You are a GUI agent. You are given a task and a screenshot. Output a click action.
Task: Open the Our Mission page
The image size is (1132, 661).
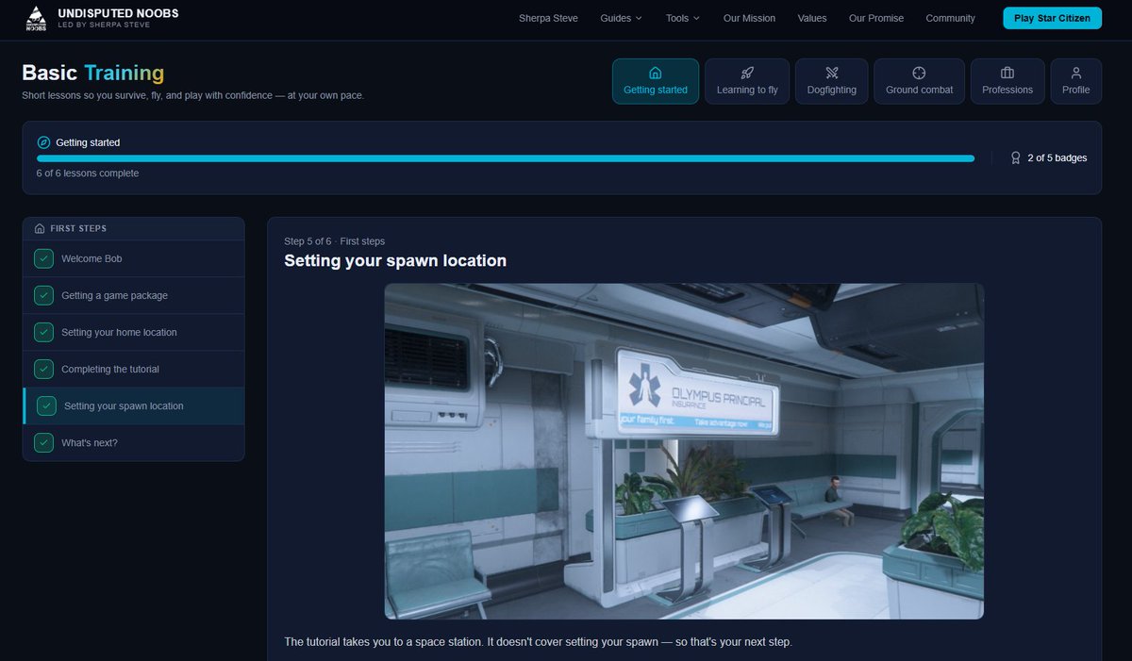[749, 18]
